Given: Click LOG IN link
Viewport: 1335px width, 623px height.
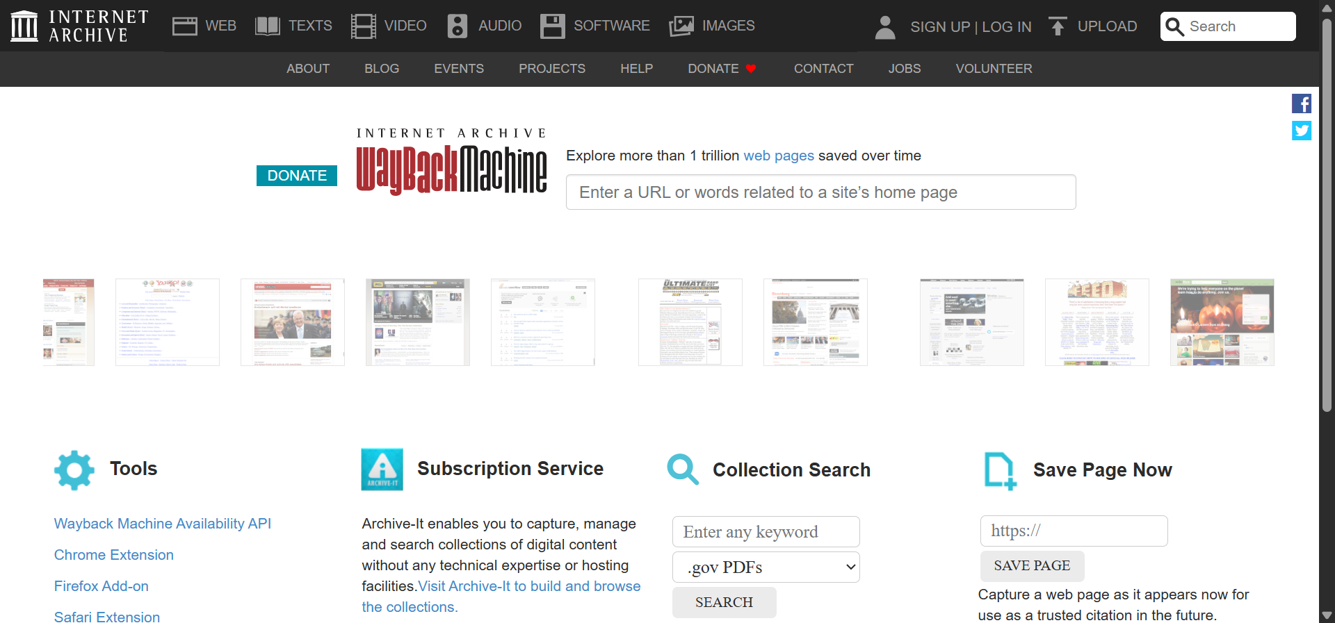Looking at the screenshot, I should point(1007,27).
